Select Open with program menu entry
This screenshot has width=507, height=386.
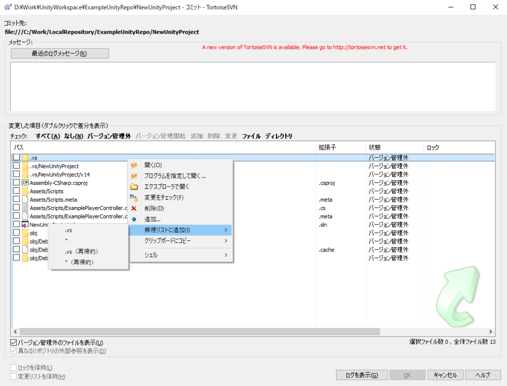(181, 176)
